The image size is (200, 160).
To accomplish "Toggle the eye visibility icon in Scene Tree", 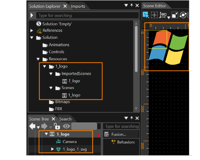I will click(x=66, y=126).
